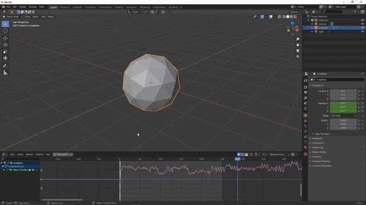Toggle camera view with the camera gizmo
This screenshot has height=205, width=366.
pyautogui.click(x=297, y=51)
